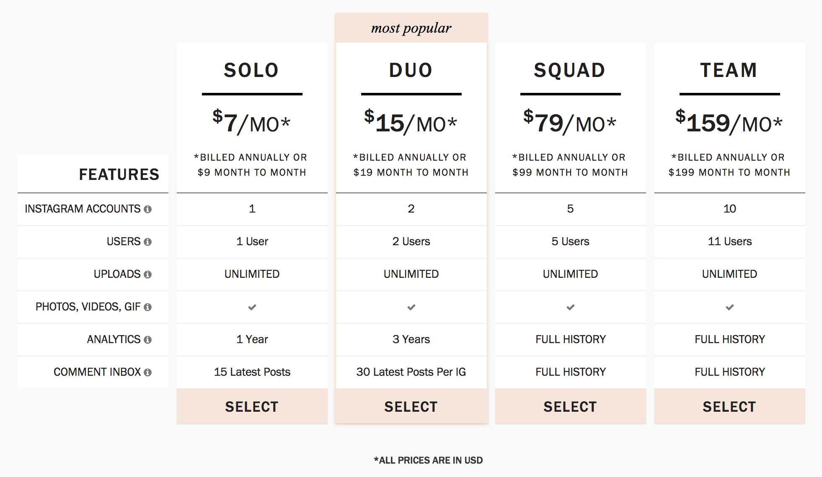Click the Duo plan heading

point(411,70)
